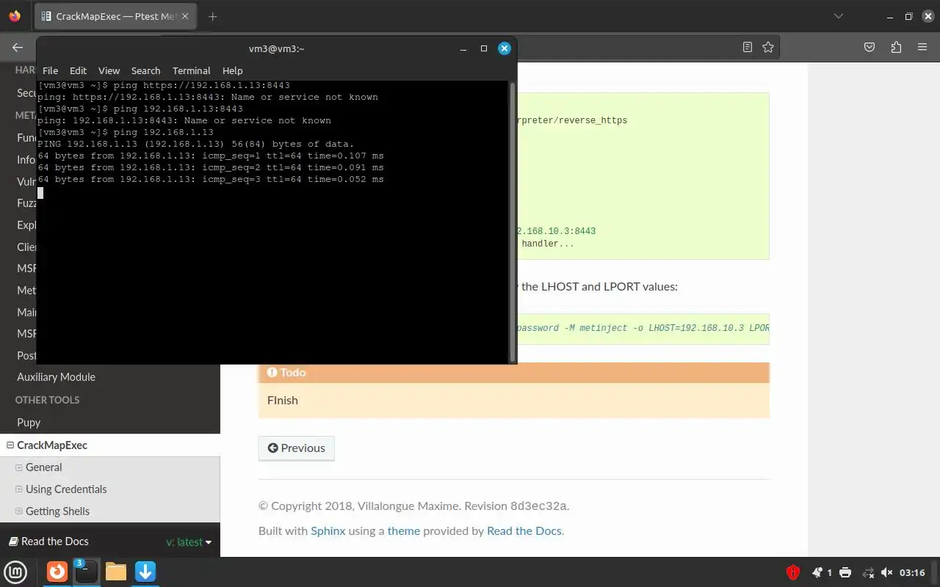940x587 pixels.
Task: Expand the Using Credentials subsection toggle
Action: (19, 489)
